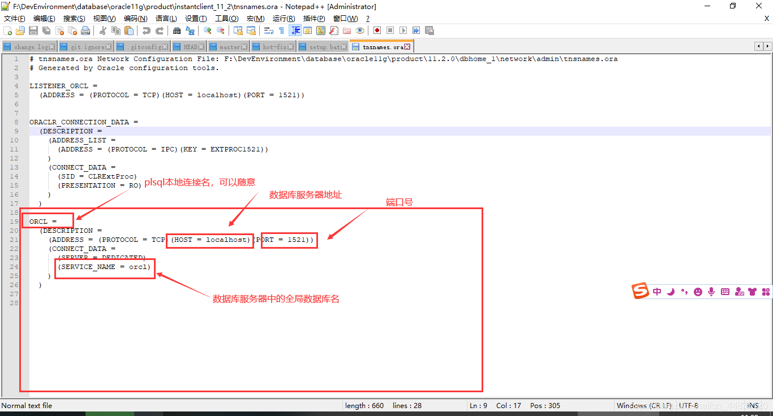The image size is (773, 416).
Task: Close the tnsnames.ora tab
Action: pos(407,47)
